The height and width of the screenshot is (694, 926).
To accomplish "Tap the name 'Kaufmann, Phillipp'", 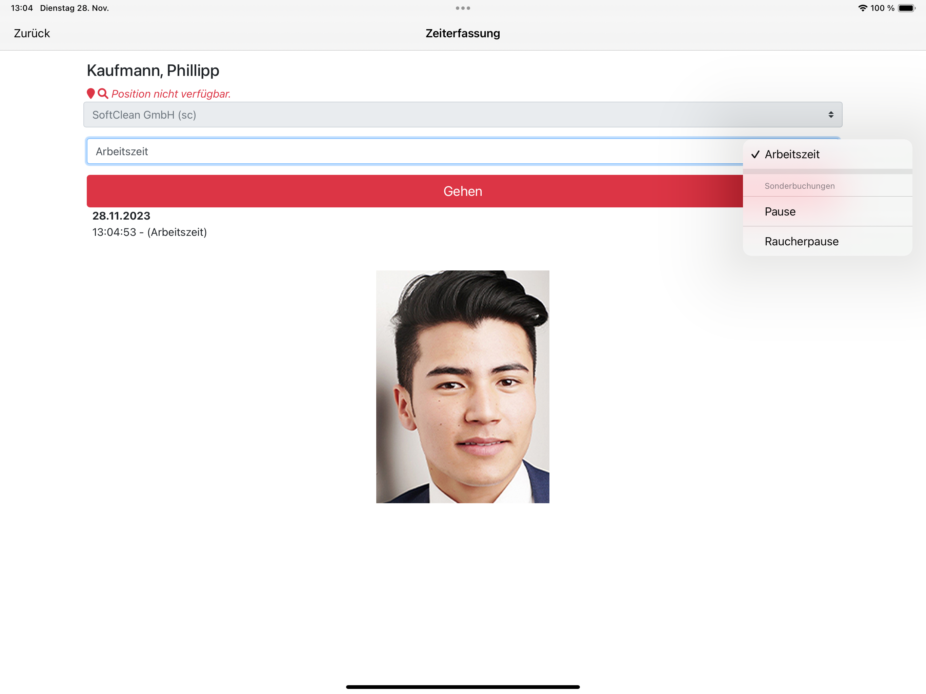I will tap(153, 70).
